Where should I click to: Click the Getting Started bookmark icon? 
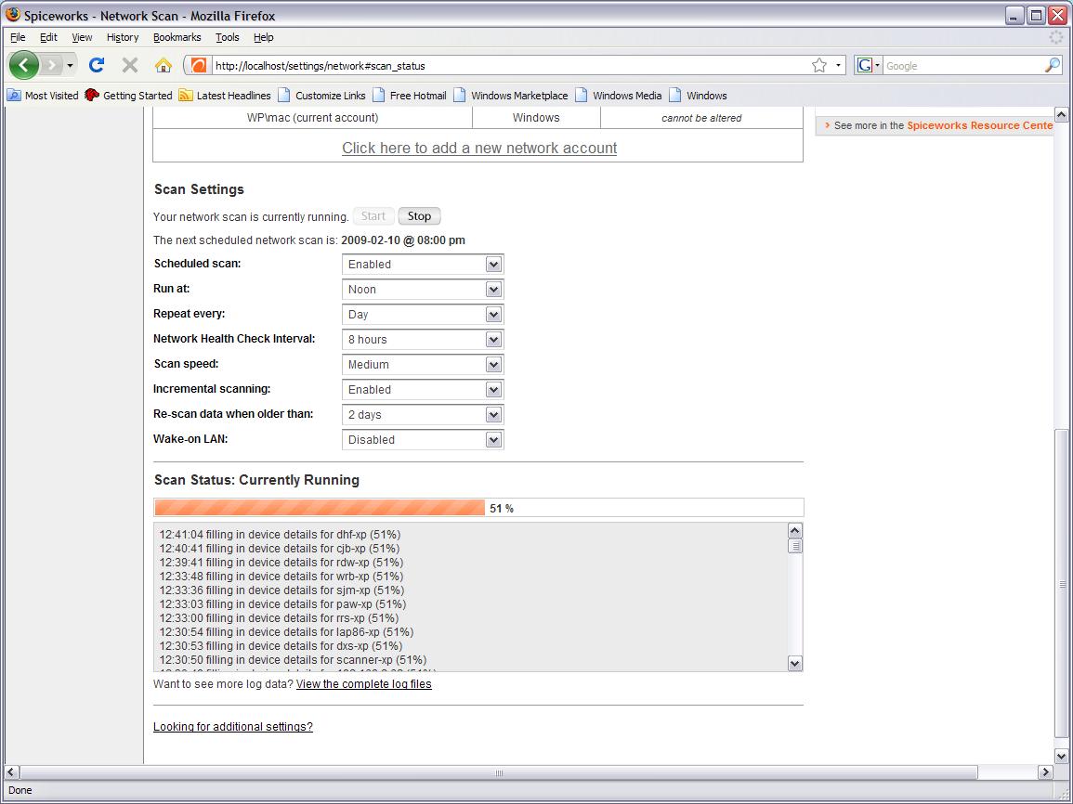[x=91, y=95]
